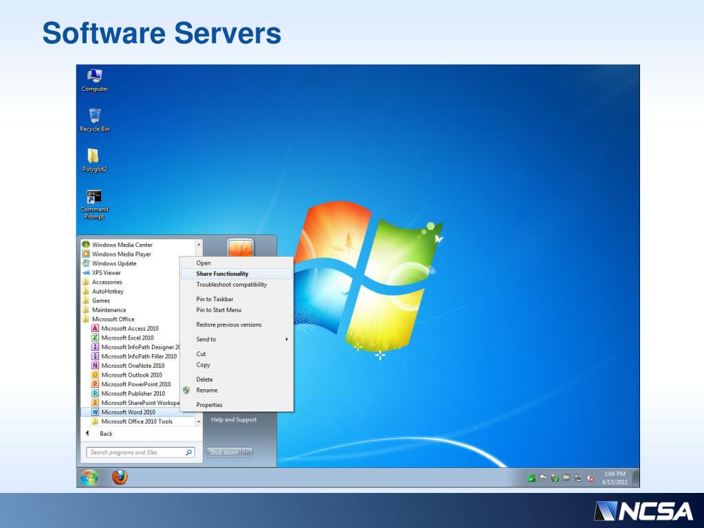Select the Command Prompt shortcut icon
Image resolution: width=704 pixels, height=528 pixels.
[x=94, y=205]
